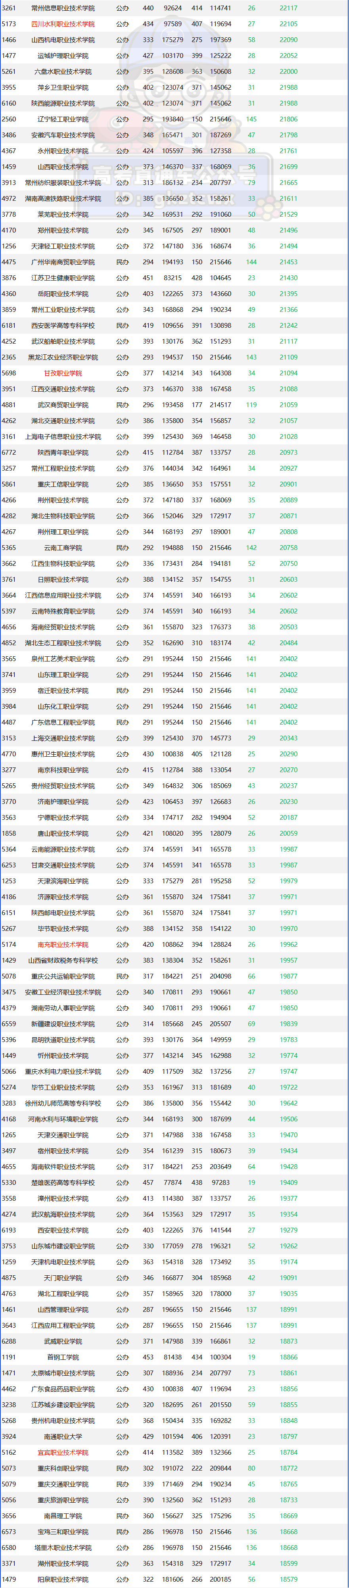
Task: Select school name 徐州幼儿师范高等专科学校
Action: 63,1104
